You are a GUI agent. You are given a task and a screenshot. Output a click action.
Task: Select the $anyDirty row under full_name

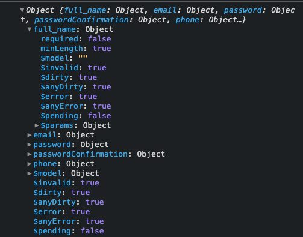(76, 87)
